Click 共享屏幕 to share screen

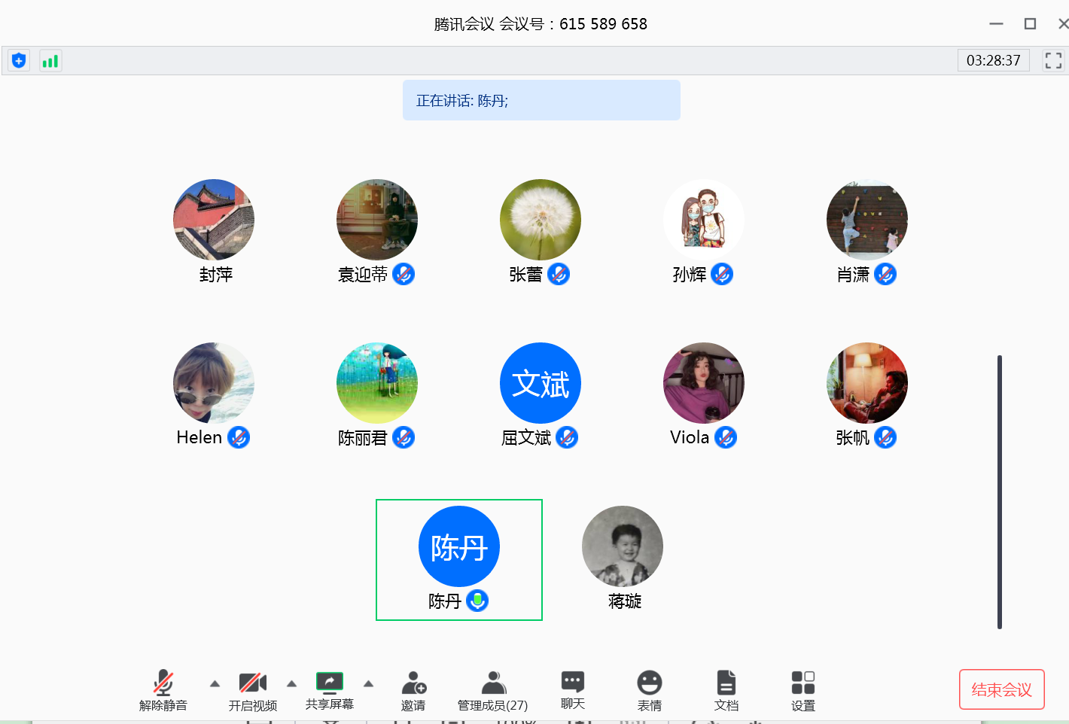330,690
